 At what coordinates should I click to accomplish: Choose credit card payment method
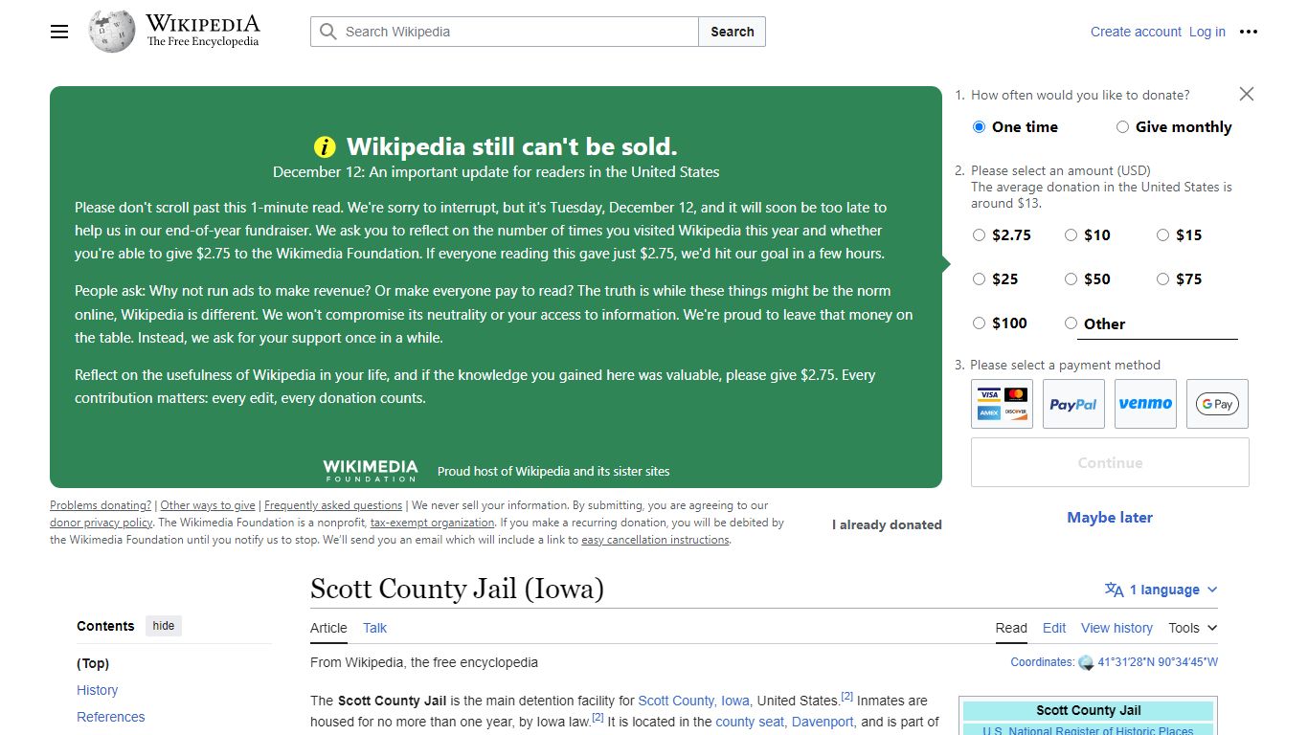coord(1002,404)
